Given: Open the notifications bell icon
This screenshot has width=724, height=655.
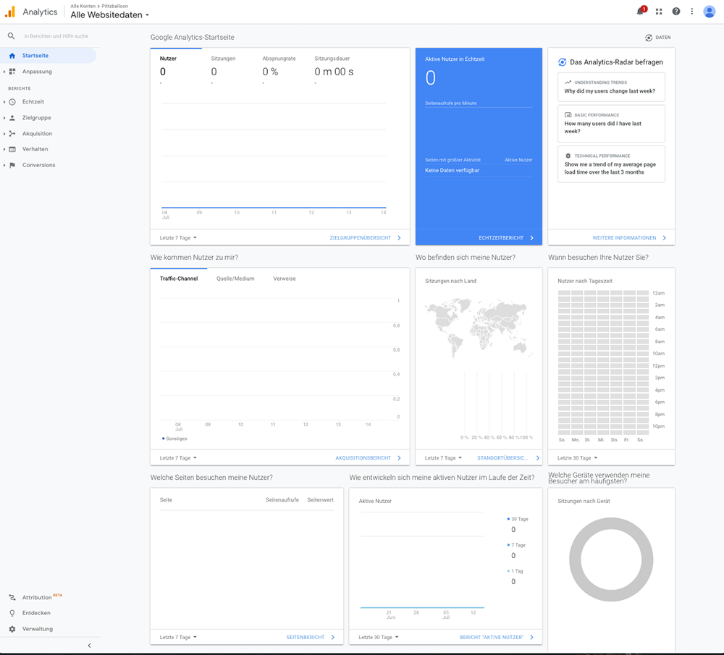Looking at the screenshot, I should tap(640, 12).
